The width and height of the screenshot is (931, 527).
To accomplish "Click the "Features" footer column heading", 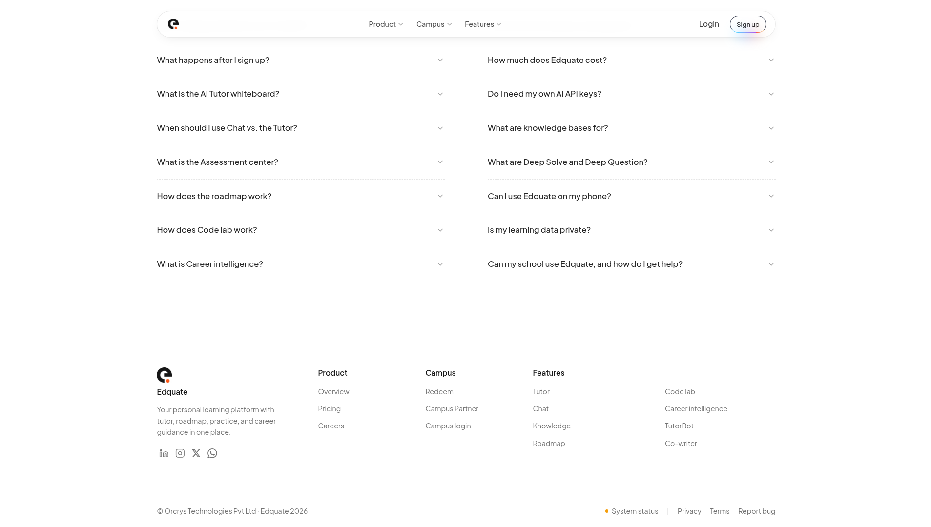I will tap(548, 373).
